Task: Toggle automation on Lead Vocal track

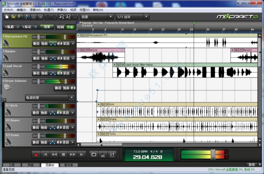Action: point(53,73)
